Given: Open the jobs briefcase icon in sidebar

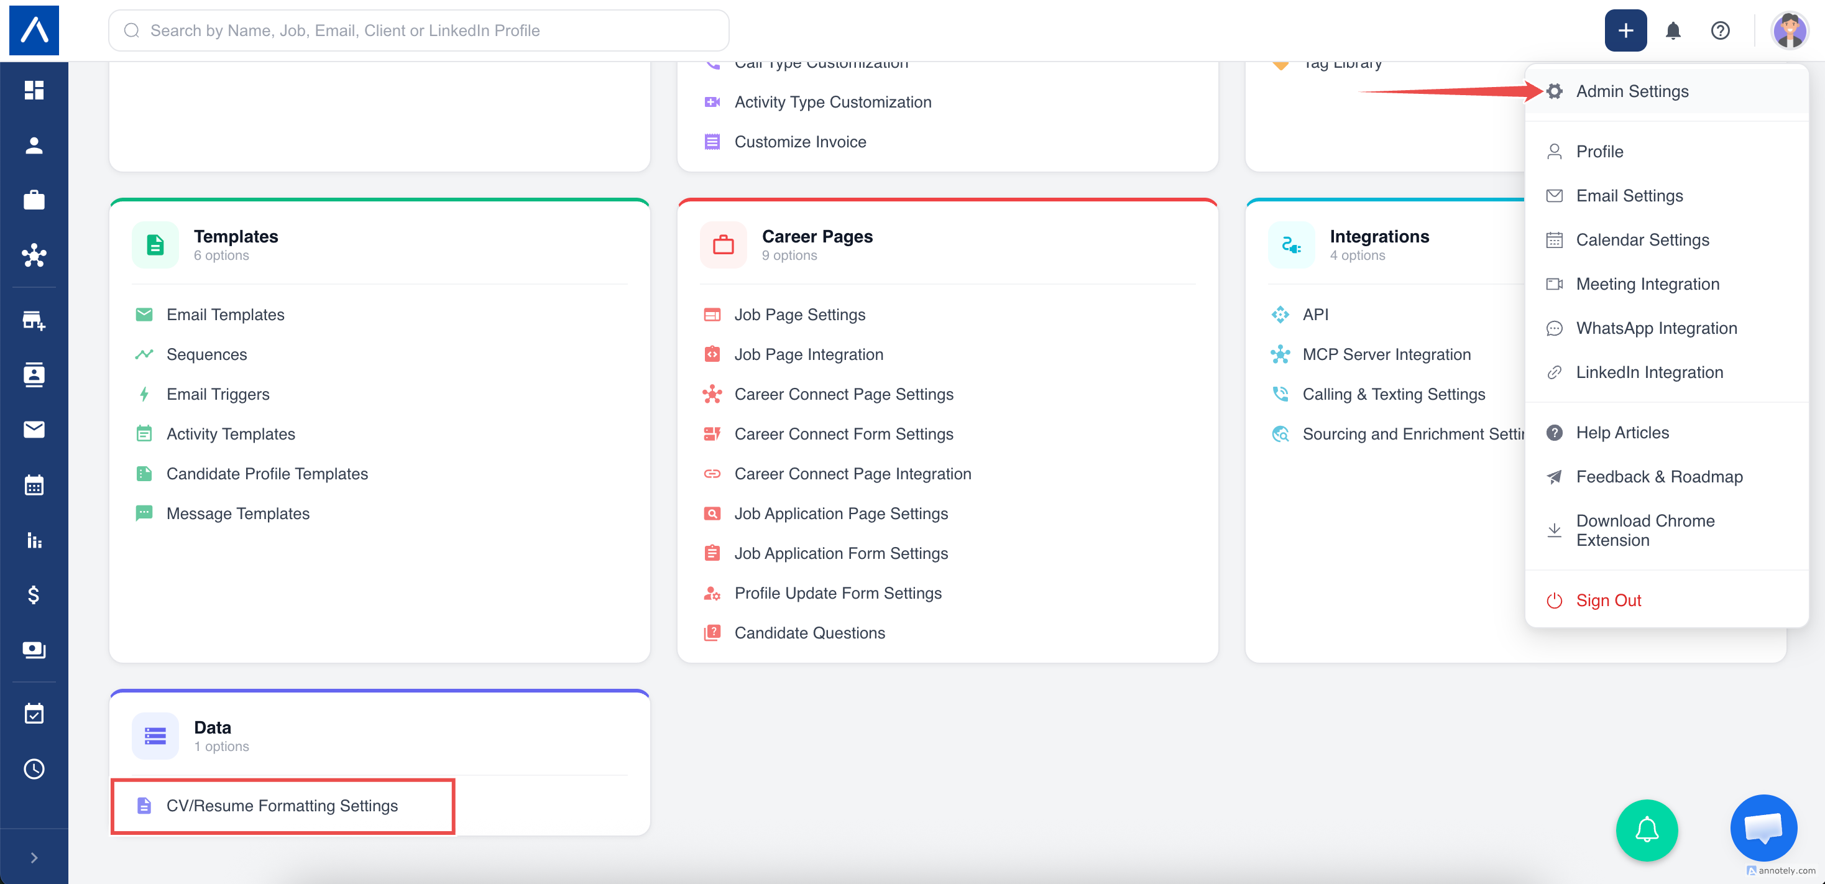Looking at the screenshot, I should tap(34, 200).
